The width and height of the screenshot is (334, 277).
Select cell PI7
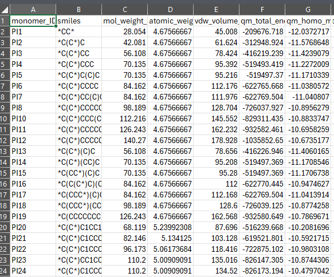[33, 97]
